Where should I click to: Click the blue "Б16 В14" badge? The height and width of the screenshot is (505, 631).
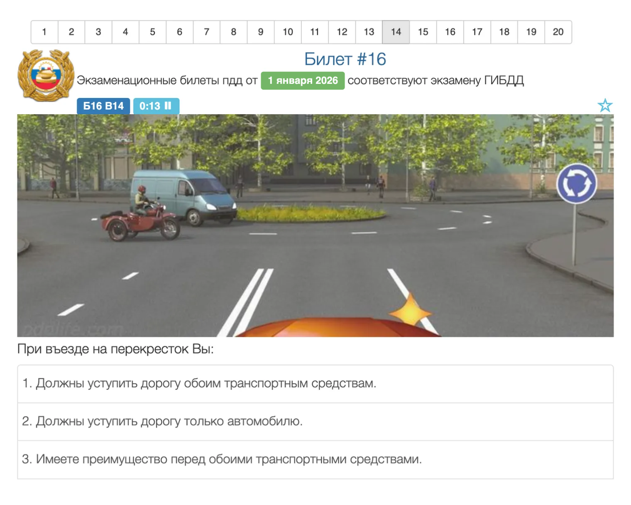click(103, 106)
